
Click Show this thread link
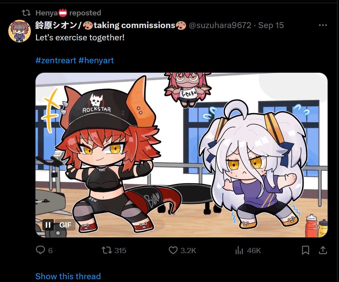coord(68,276)
